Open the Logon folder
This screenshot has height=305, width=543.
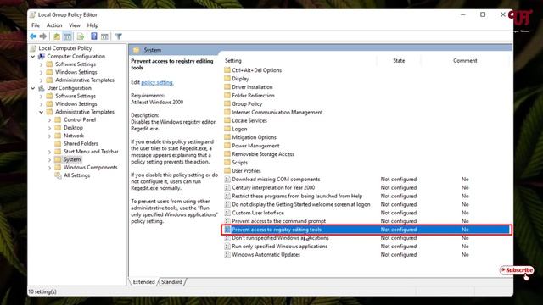tap(239, 129)
